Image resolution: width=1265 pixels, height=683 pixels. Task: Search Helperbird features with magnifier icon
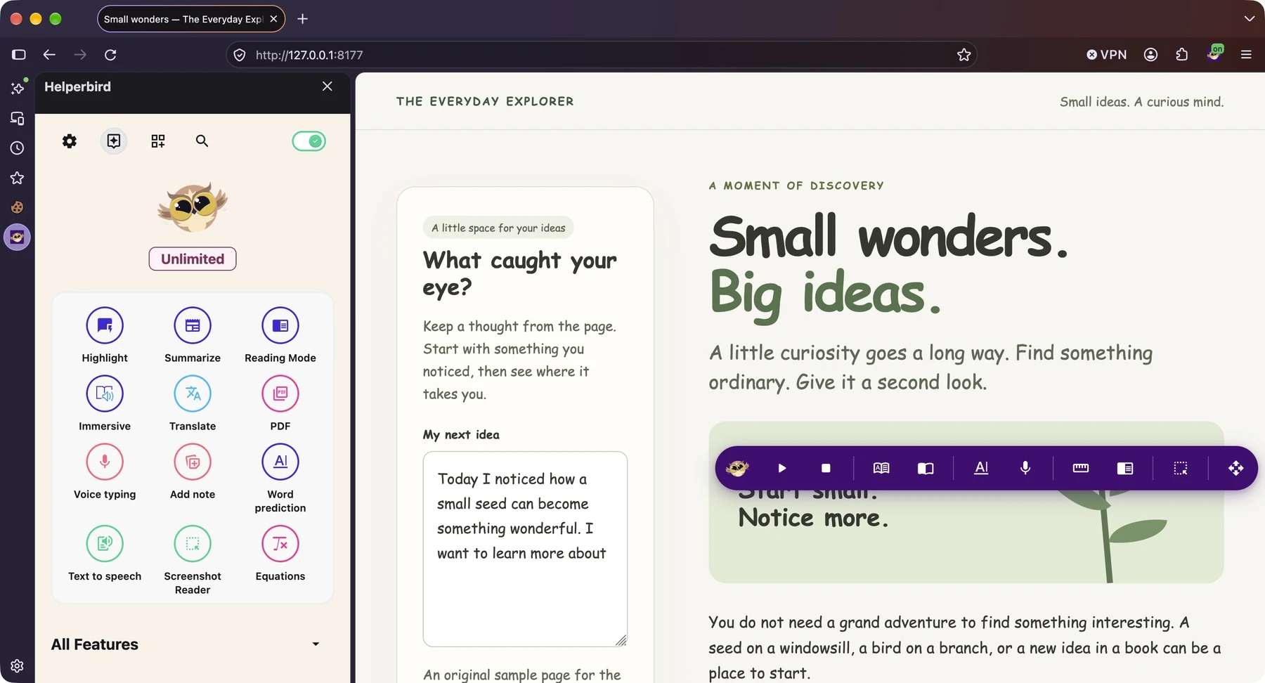coord(202,141)
